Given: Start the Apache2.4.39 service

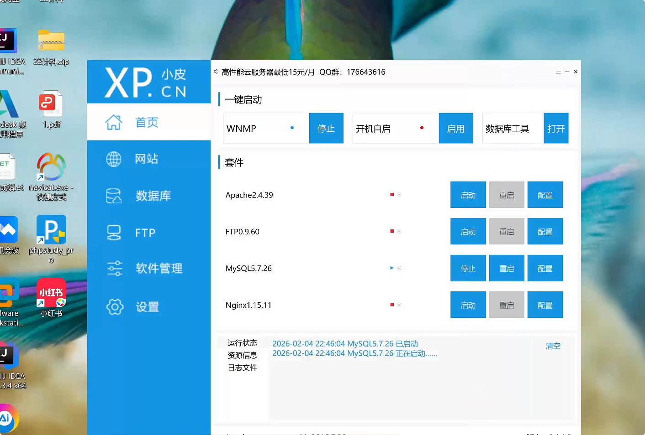Looking at the screenshot, I should [x=468, y=195].
